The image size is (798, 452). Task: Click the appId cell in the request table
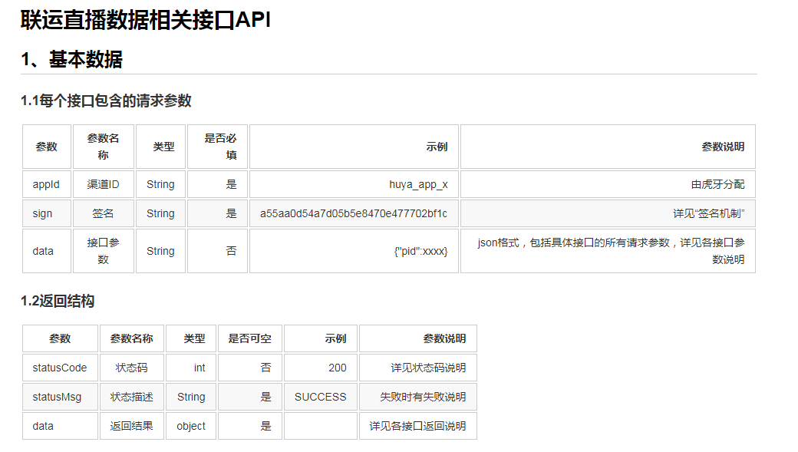[x=47, y=184]
